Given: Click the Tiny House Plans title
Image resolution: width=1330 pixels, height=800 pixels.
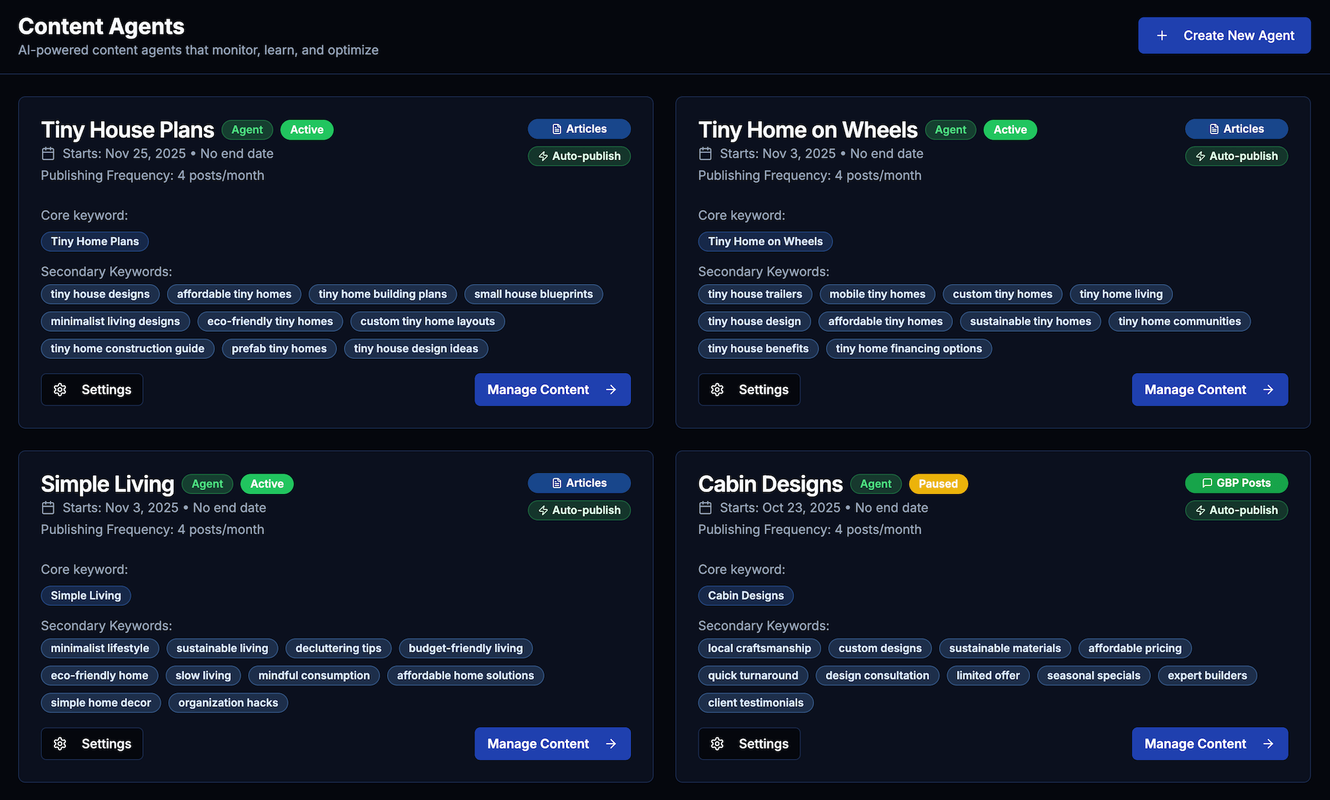Looking at the screenshot, I should pyautogui.click(x=127, y=130).
